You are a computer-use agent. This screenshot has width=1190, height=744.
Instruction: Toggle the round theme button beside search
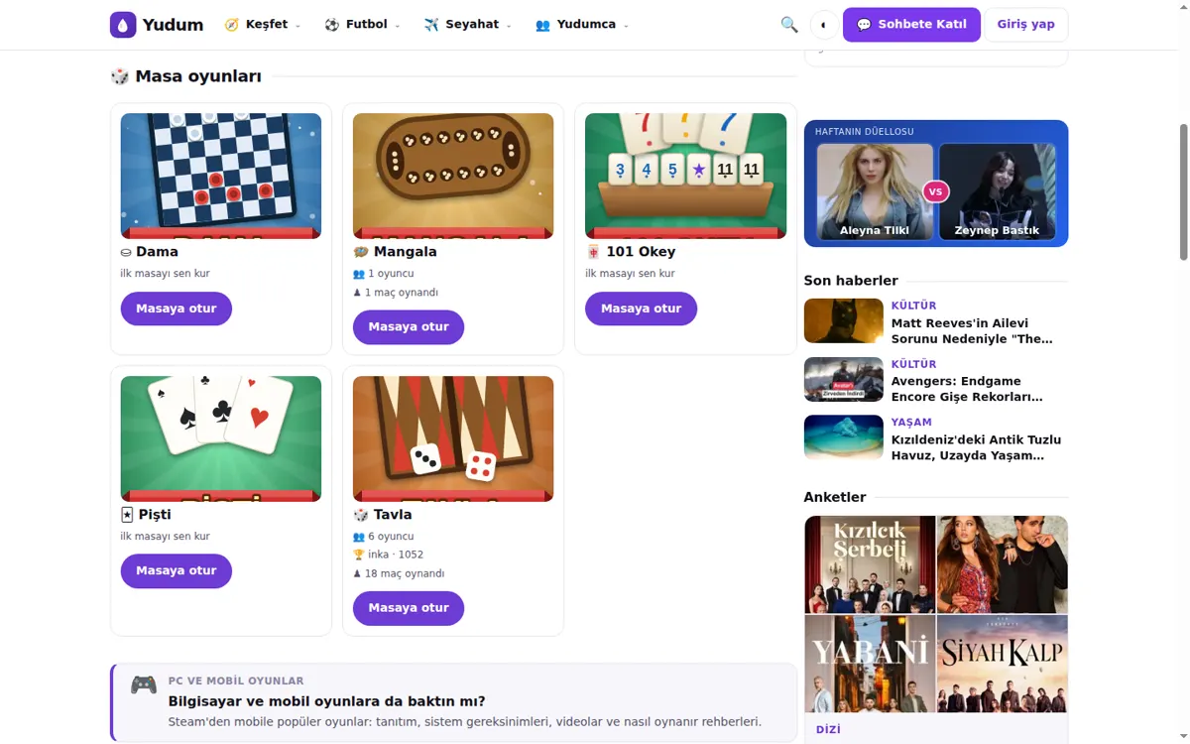coord(824,25)
